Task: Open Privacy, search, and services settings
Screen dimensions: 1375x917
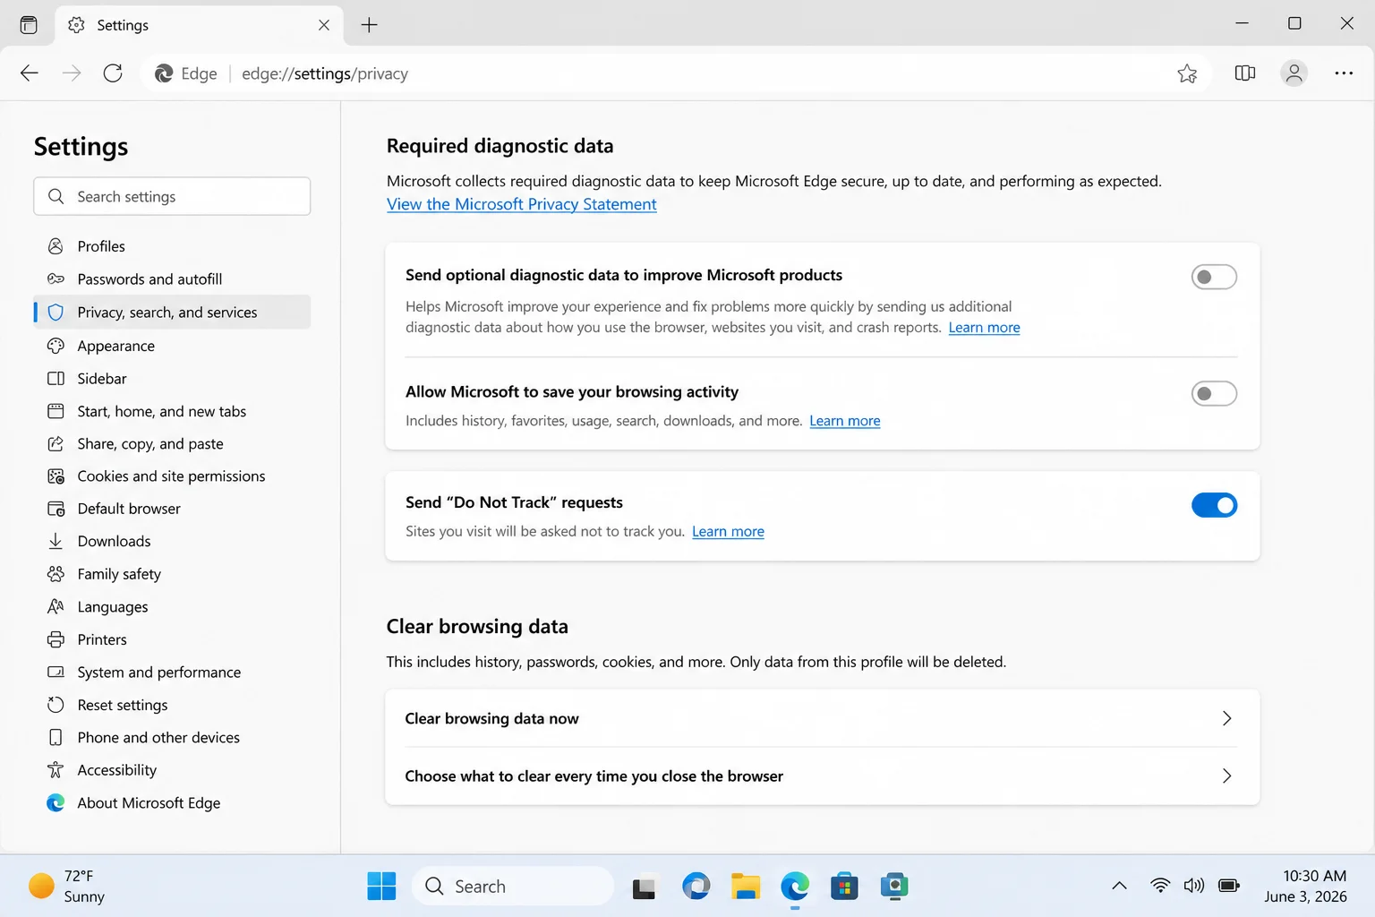Action: tap(172, 313)
